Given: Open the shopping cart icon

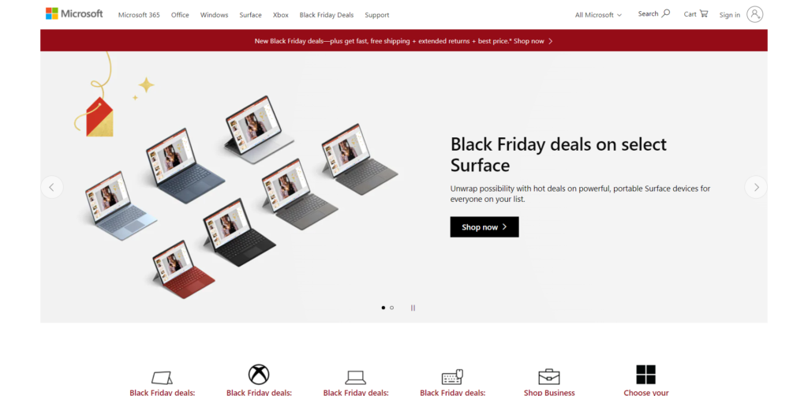Looking at the screenshot, I should [703, 14].
